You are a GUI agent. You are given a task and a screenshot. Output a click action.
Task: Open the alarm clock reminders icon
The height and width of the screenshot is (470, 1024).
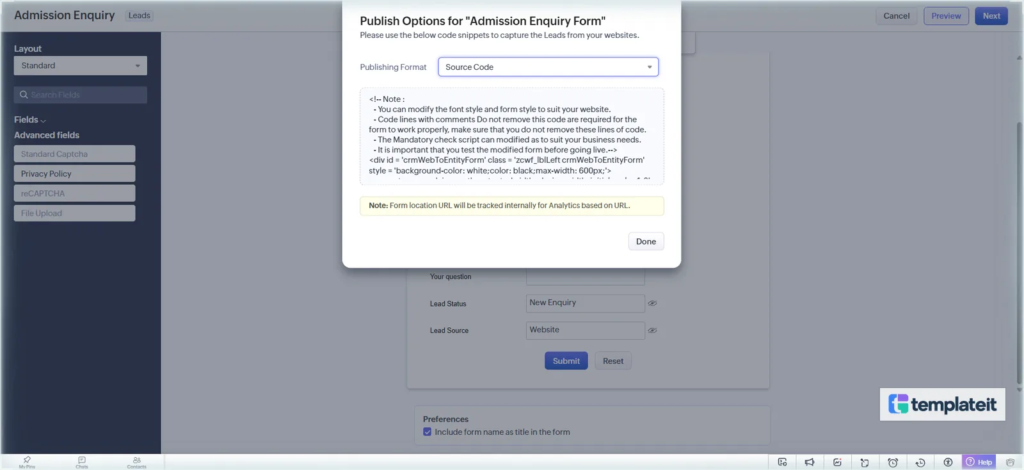point(893,462)
